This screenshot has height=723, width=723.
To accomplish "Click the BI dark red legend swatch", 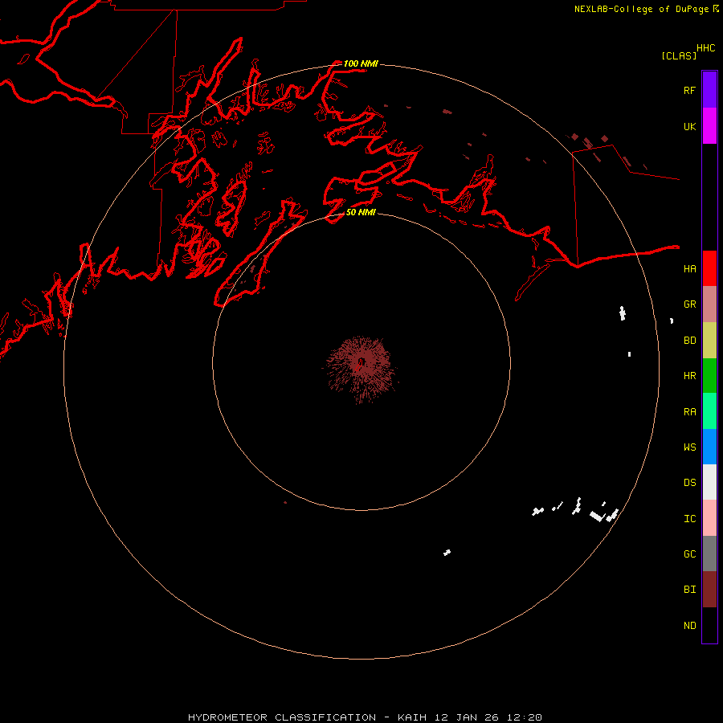I will (709, 590).
